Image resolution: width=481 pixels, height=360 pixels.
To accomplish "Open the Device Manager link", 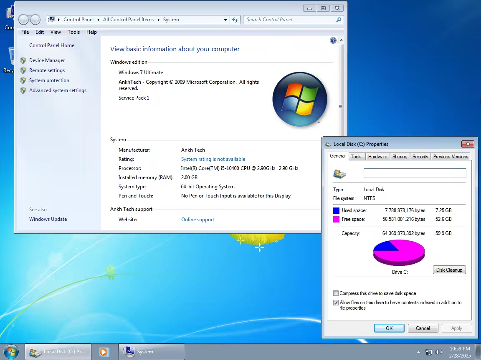I will [x=47, y=60].
